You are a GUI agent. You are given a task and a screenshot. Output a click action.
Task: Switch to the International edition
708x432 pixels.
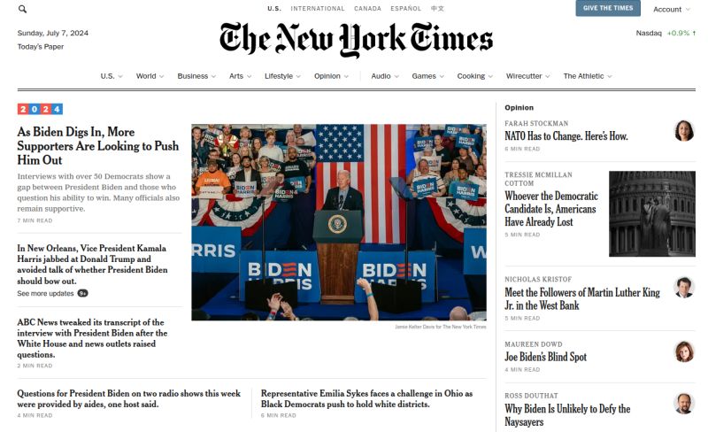coord(318,9)
